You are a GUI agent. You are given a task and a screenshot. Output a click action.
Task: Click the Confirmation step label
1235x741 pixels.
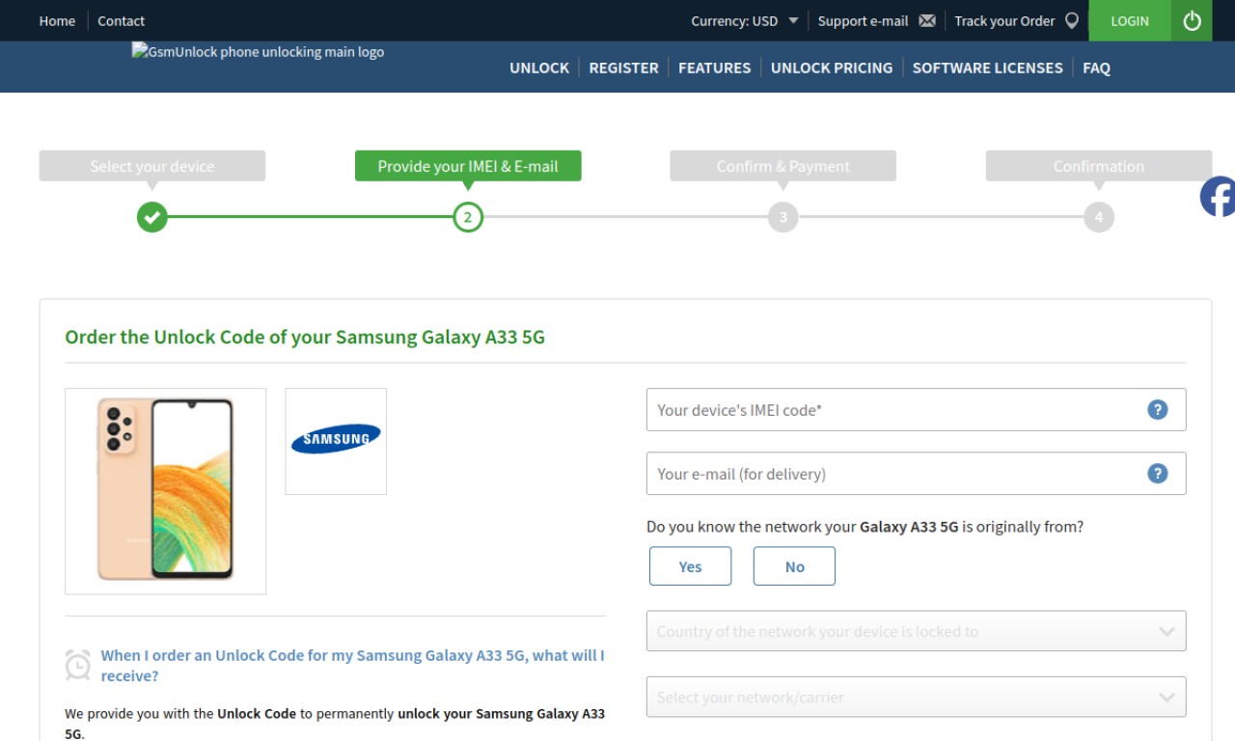[1099, 166]
